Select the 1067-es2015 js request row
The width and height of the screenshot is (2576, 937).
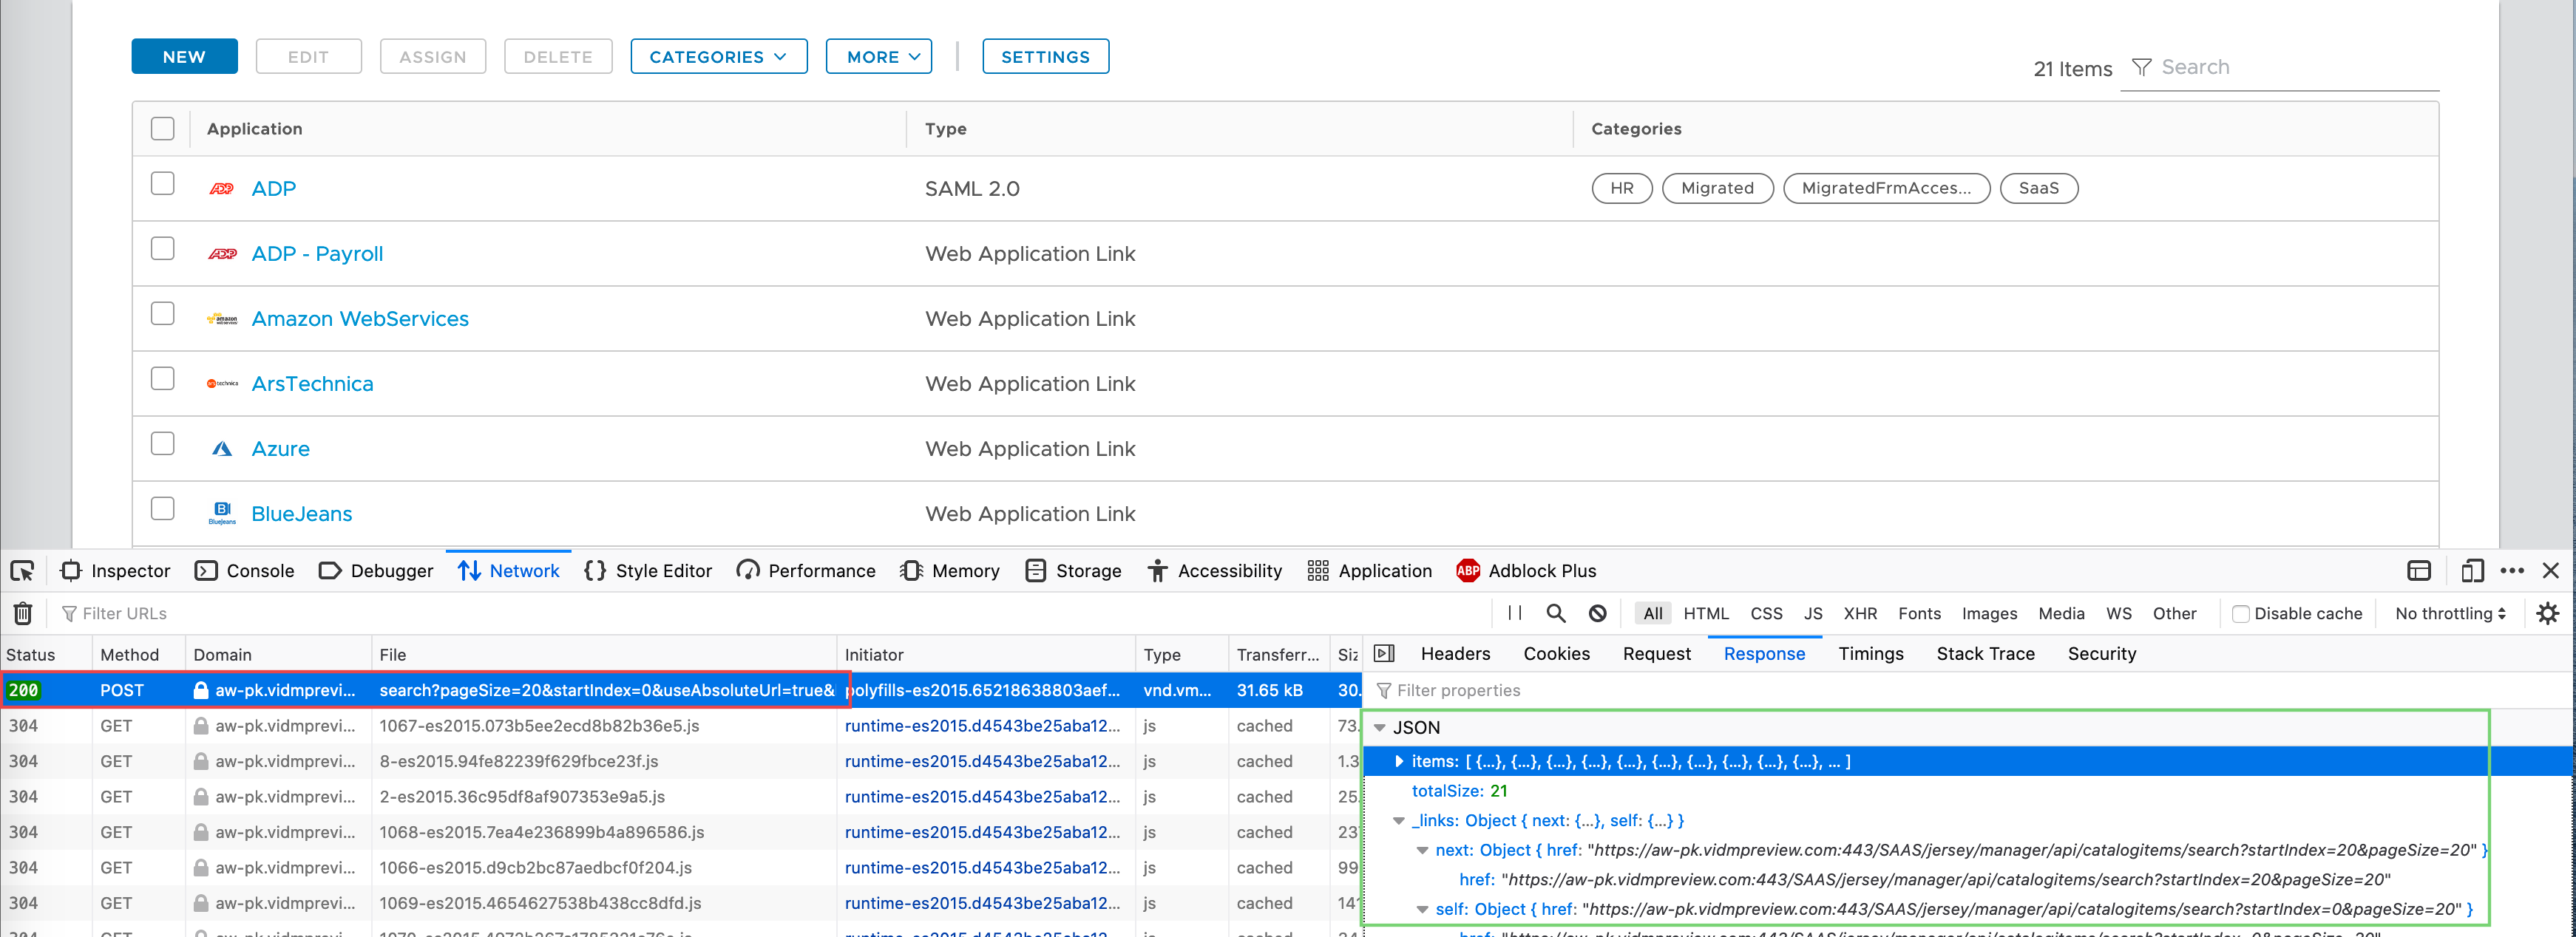point(680,726)
